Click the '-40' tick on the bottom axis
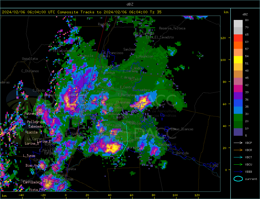Viewport: 260px width, 199px height. pos(21,195)
